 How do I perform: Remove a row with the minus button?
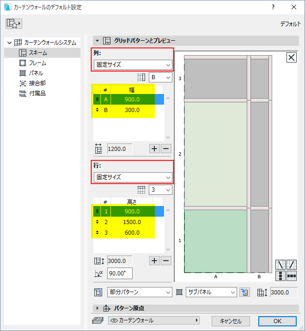point(166,261)
